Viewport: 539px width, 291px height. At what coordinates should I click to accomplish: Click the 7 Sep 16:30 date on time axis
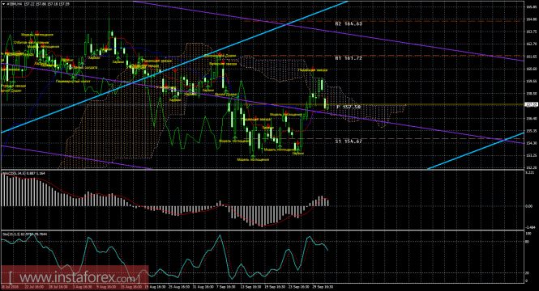point(226,286)
